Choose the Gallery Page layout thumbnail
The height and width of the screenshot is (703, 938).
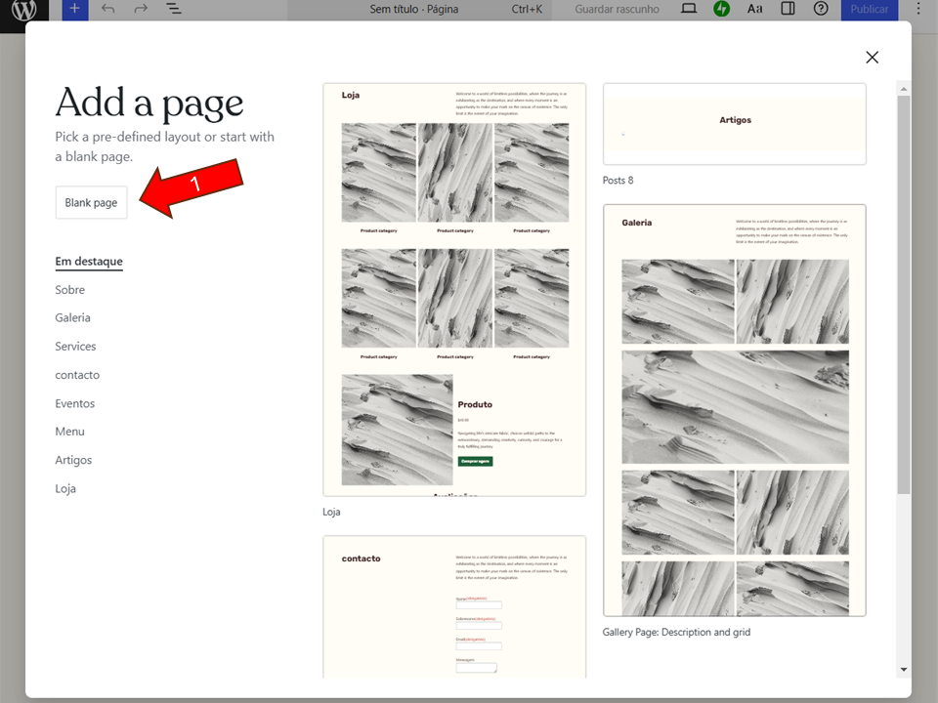[735, 410]
